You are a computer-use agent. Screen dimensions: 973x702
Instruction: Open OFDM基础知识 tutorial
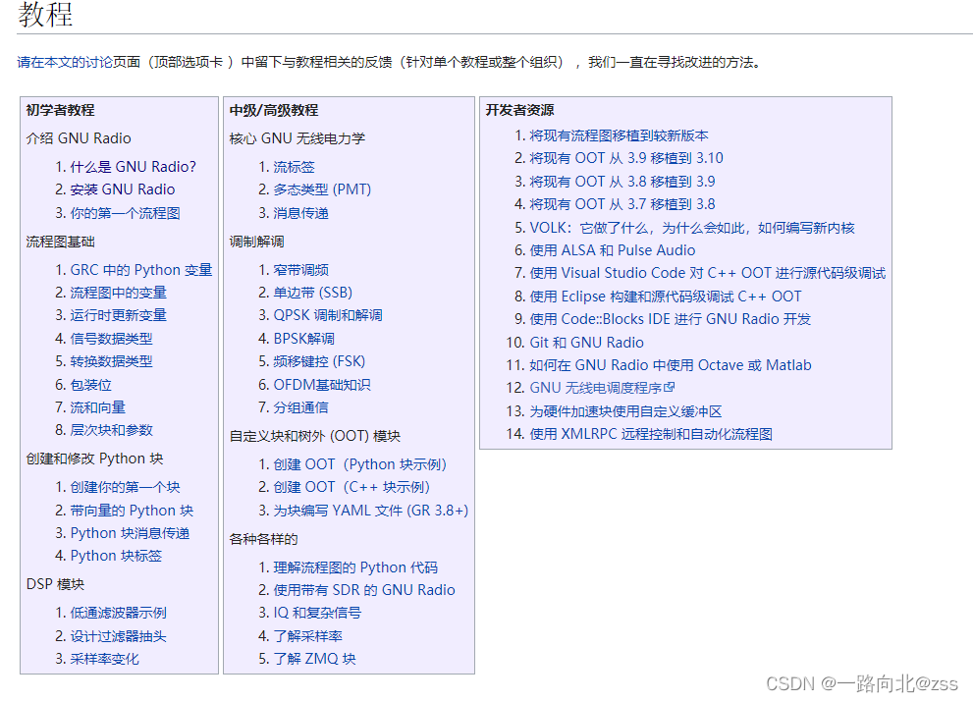click(x=322, y=385)
